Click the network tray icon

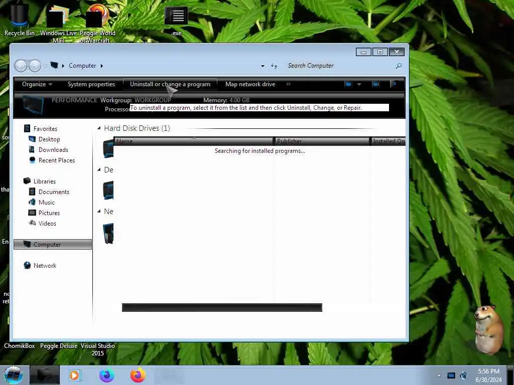(451, 375)
